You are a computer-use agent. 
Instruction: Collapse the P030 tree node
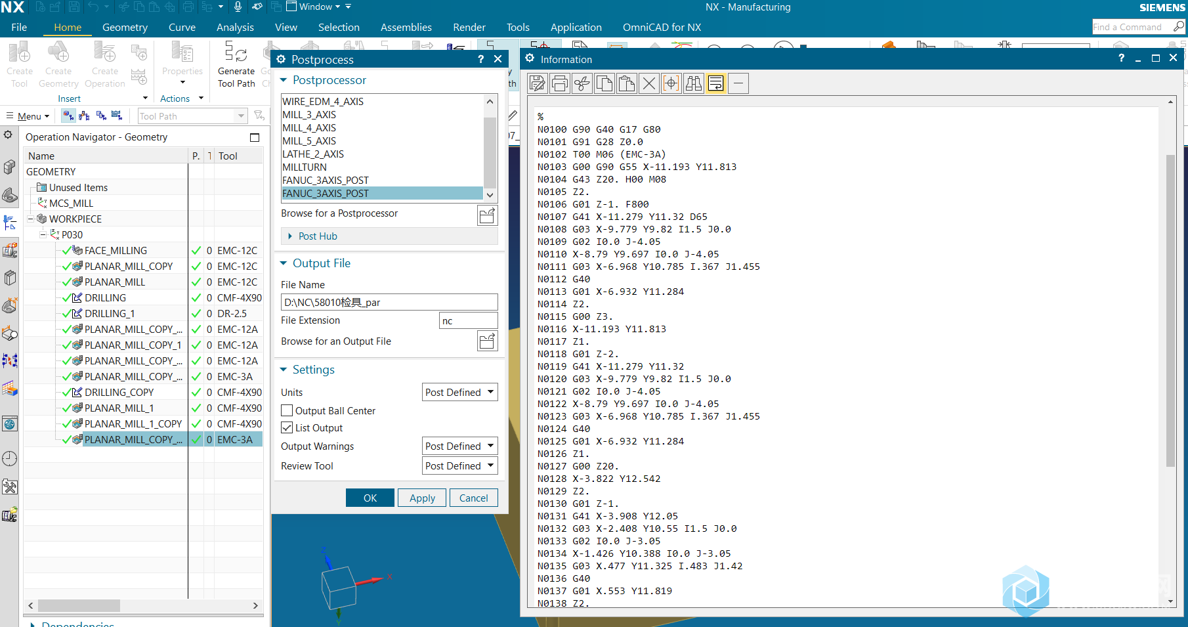click(x=43, y=234)
